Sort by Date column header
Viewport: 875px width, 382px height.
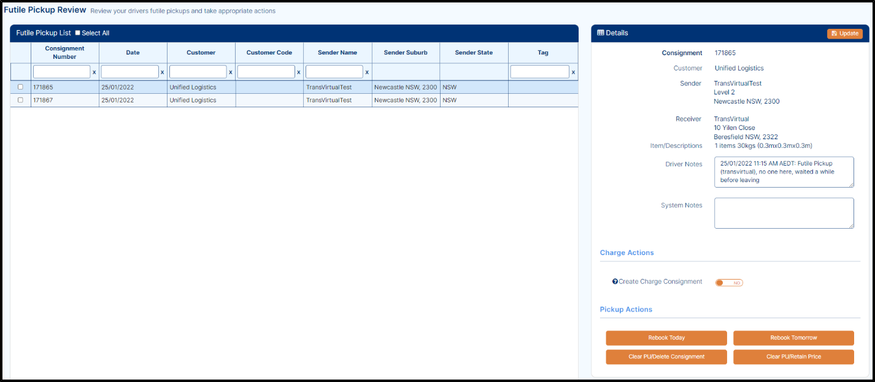click(133, 53)
